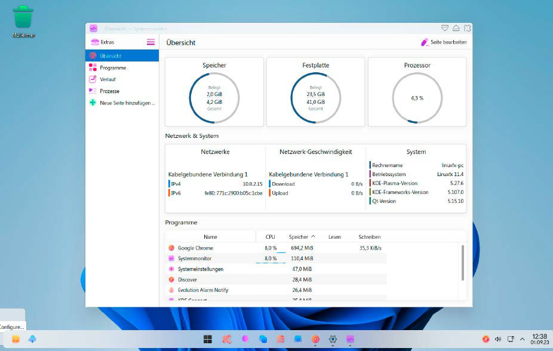Click the Discover icon in the list

tap(171, 279)
